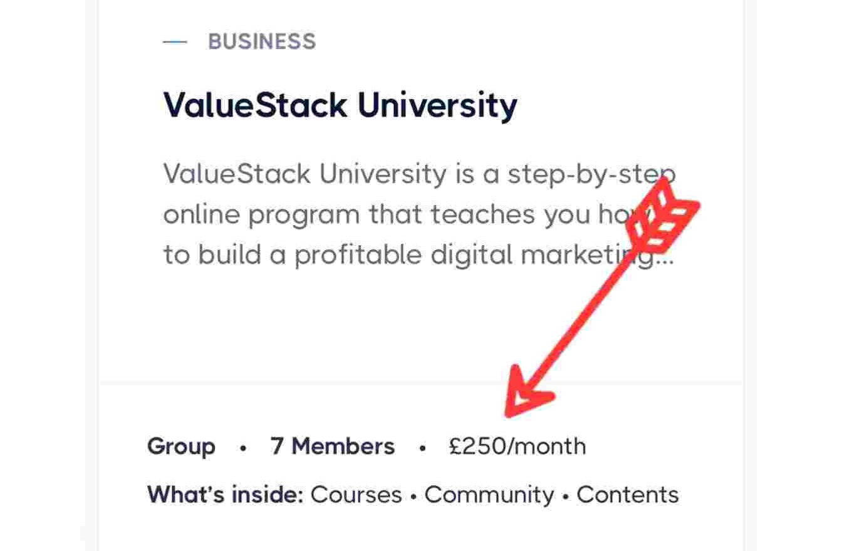Screen dimensions: 842x551
Task: Click the description line starting "online program"
Action: coord(388,215)
